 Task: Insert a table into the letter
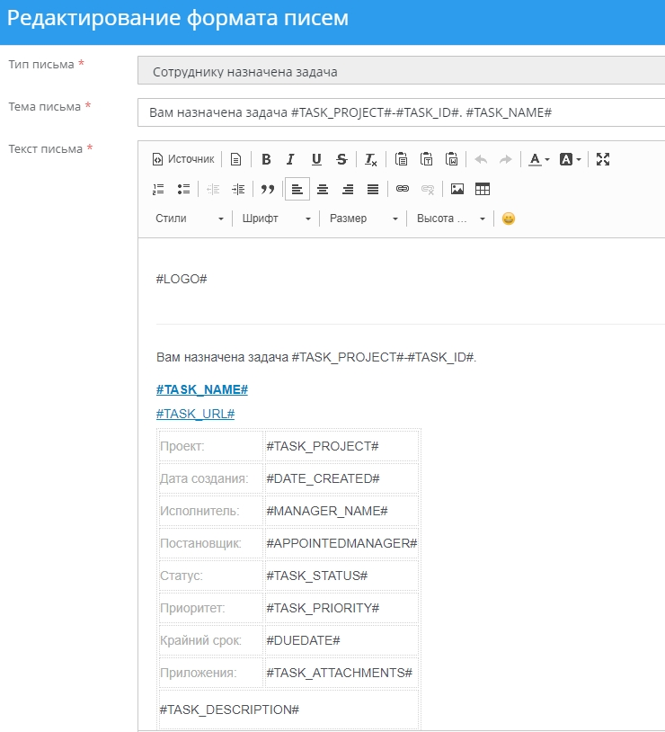[x=483, y=189]
